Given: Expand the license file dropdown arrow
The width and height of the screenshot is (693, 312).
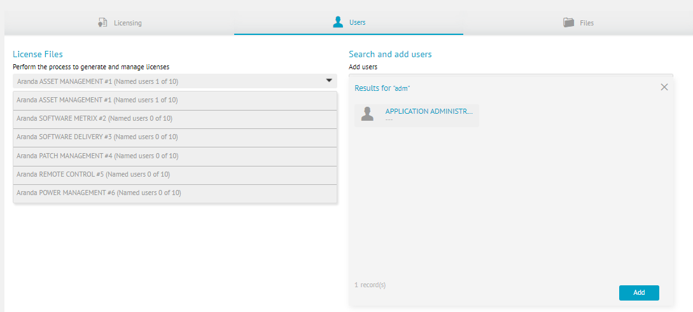Looking at the screenshot, I should click(329, 81).
